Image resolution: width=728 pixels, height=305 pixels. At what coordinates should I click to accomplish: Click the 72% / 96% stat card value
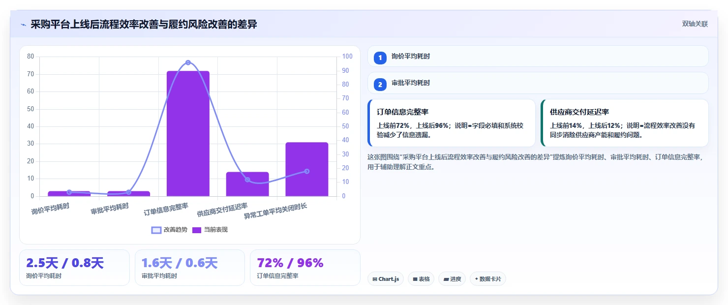pyautogui.click(x=290, y=263)
